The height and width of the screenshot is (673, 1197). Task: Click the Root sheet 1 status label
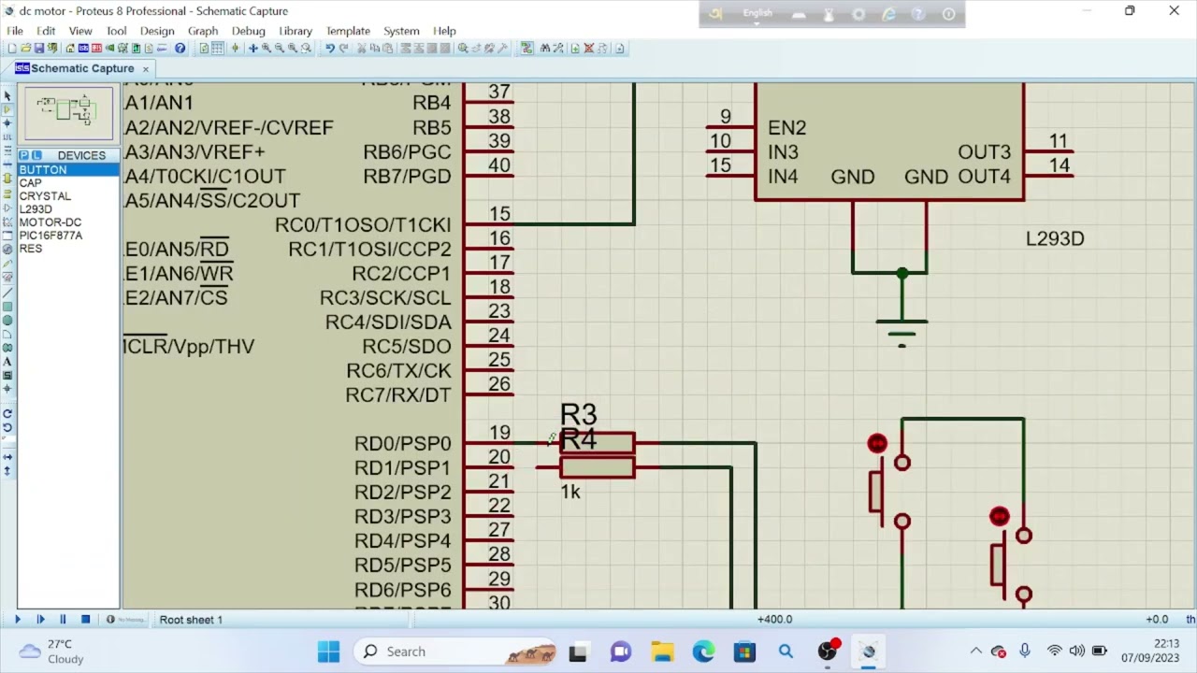click(191, 619)
